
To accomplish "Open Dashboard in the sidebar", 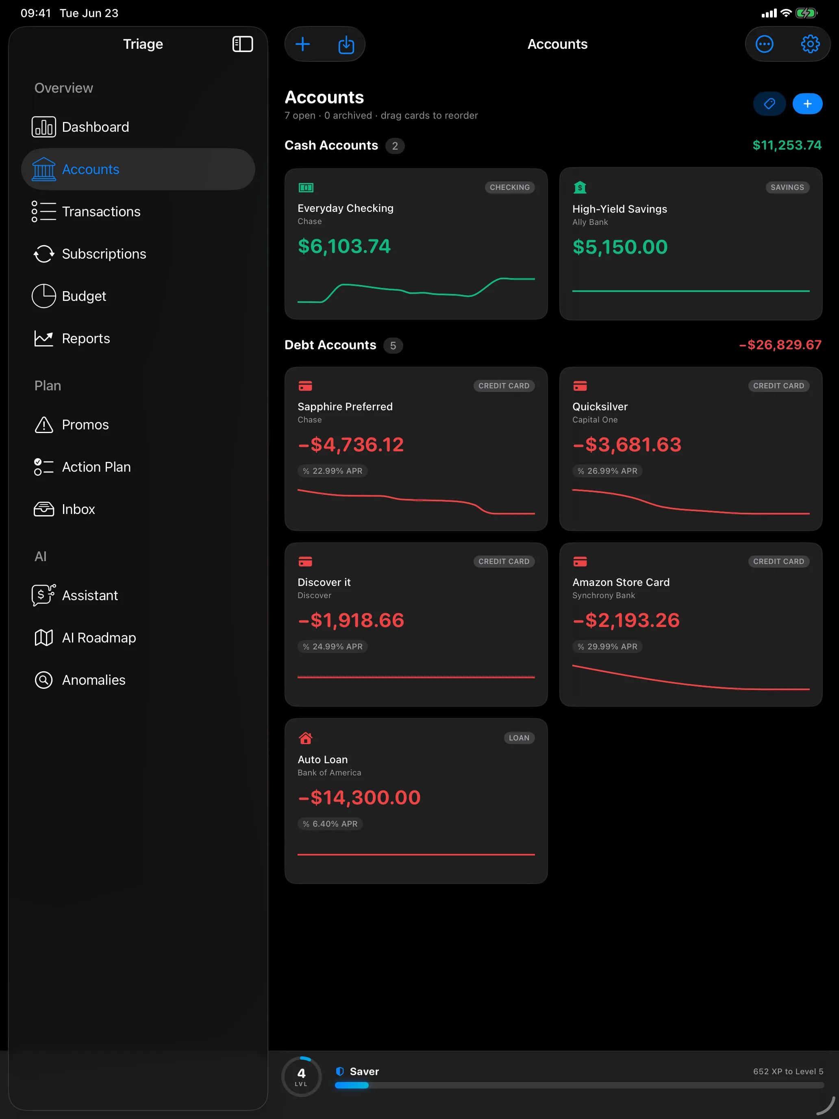I will pos(137,127).
